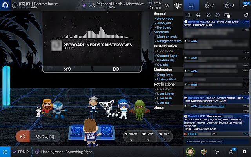Open the plugCubed extension logo menu

[x=177, y=5]
